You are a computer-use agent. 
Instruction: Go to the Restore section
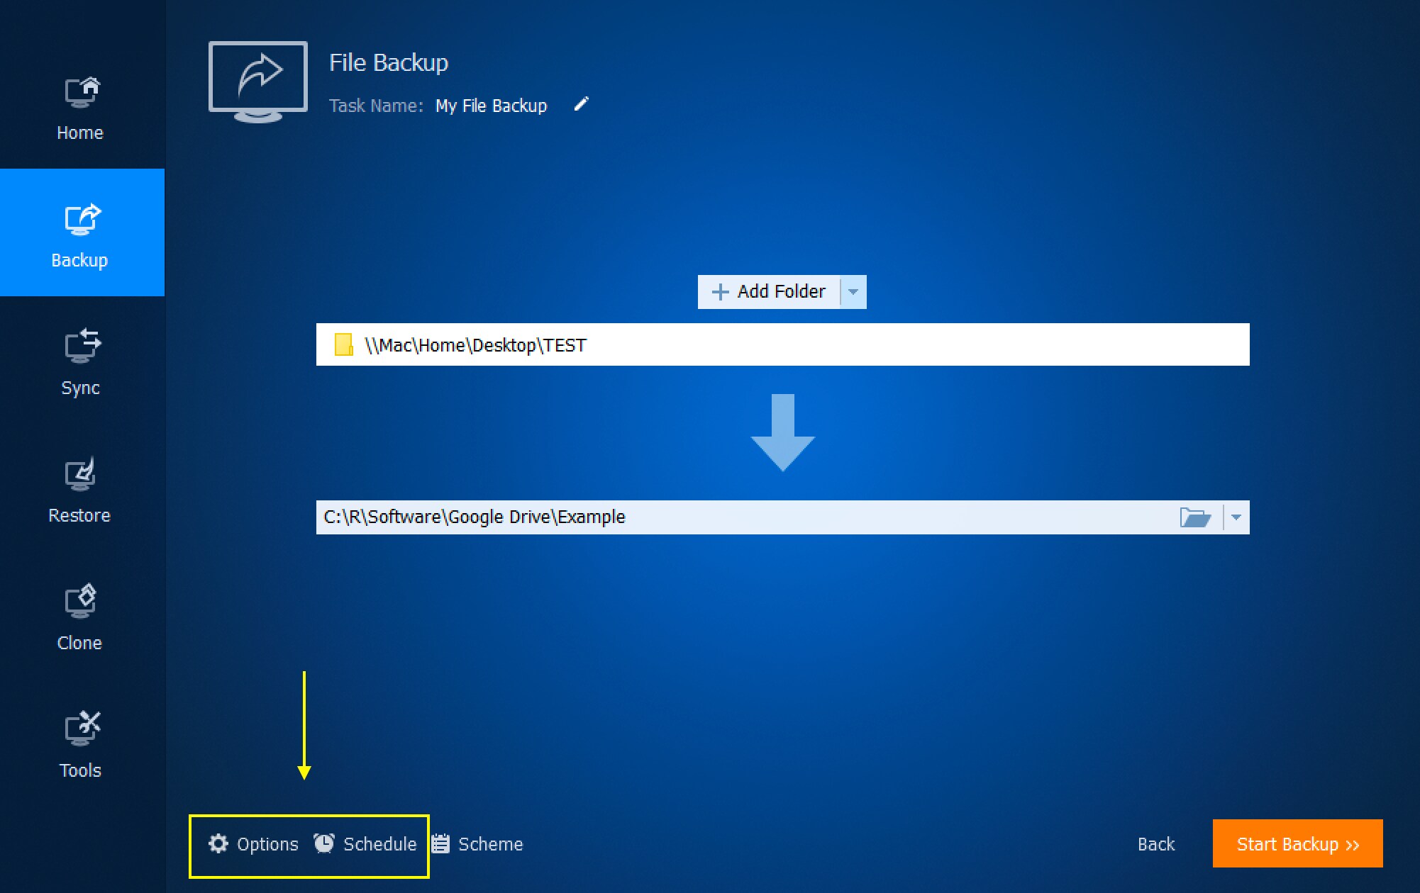[79, 489]
